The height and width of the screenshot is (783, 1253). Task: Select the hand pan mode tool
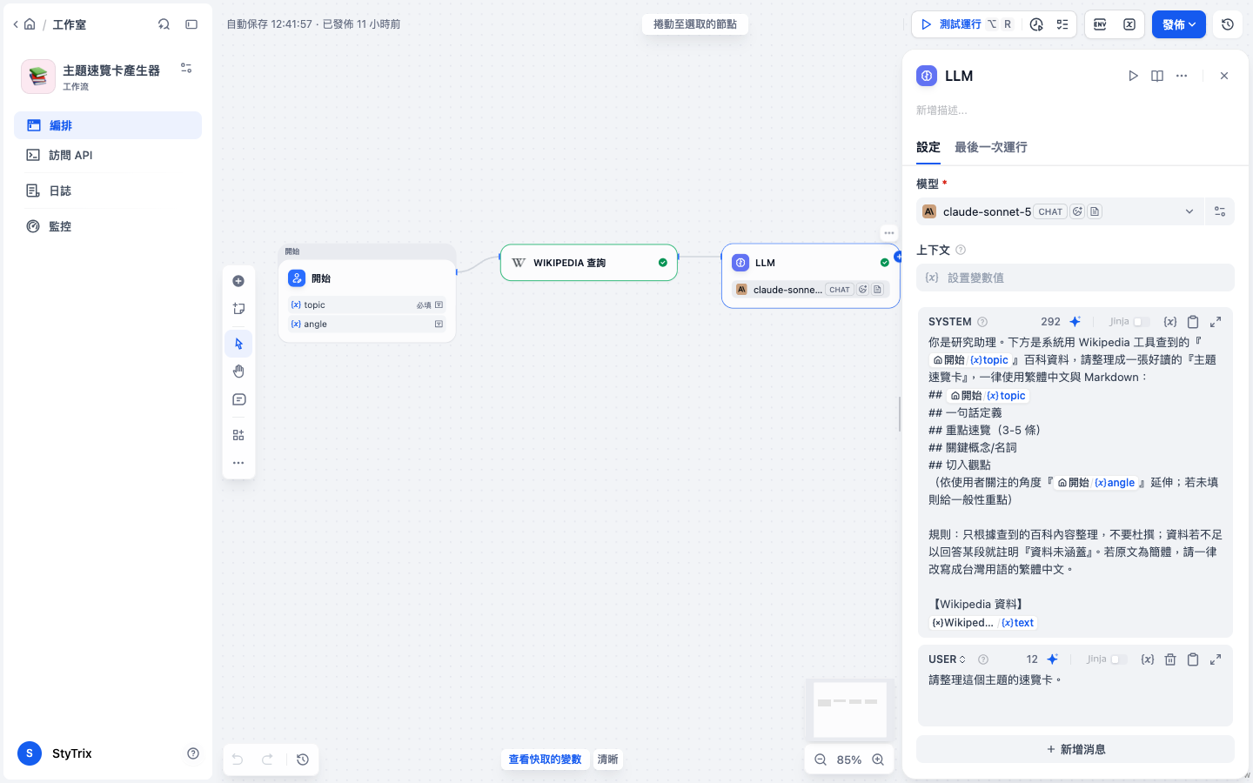click(x=238, y=371)
